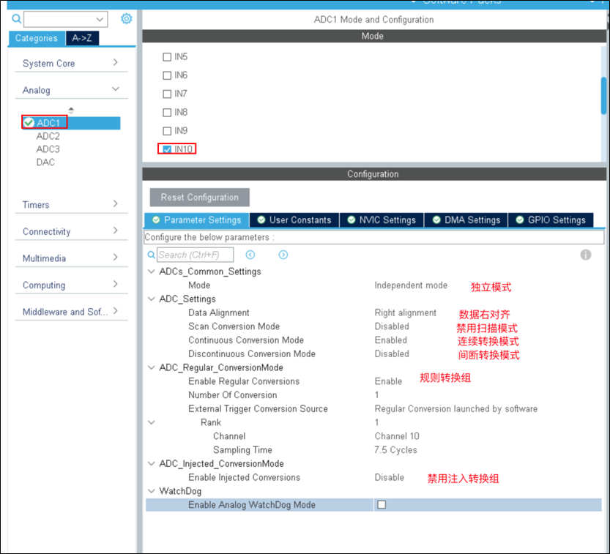The height and width of the screenshot is (554, 610).
Task: Collapse the ADC_Settings group
Action: pyautogui.click(x=152, y=299)
